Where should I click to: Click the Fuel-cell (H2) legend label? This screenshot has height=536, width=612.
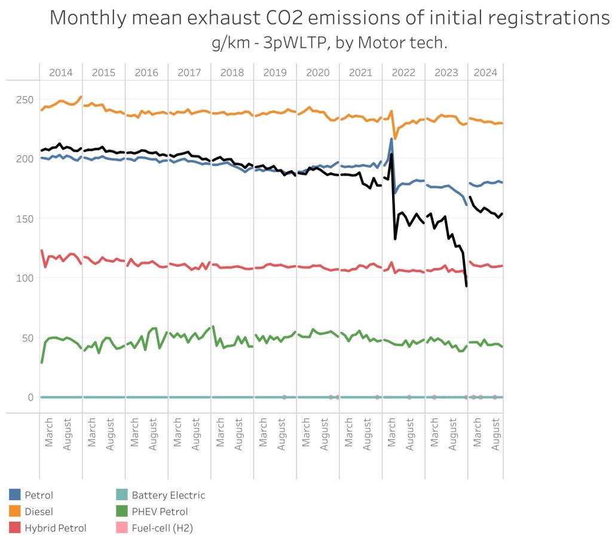point(162,528)
